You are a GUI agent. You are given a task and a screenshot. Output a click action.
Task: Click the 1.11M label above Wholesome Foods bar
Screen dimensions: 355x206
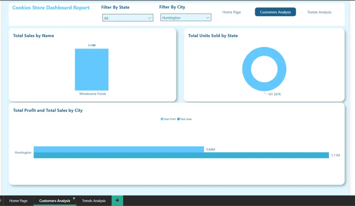pyautogui.click(x=92, y=45)
